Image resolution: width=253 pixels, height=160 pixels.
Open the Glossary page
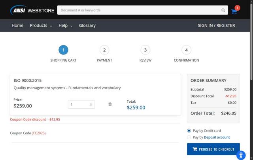point(87,26)
